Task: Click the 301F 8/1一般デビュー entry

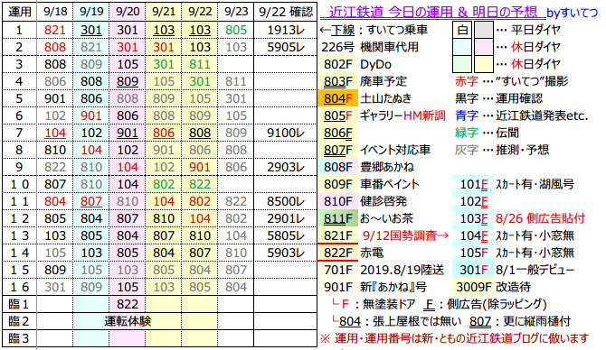Action: (516, 270)
